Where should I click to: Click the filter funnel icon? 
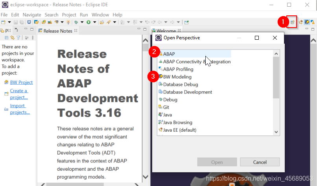pyautogui.click(x=18, y=38)
